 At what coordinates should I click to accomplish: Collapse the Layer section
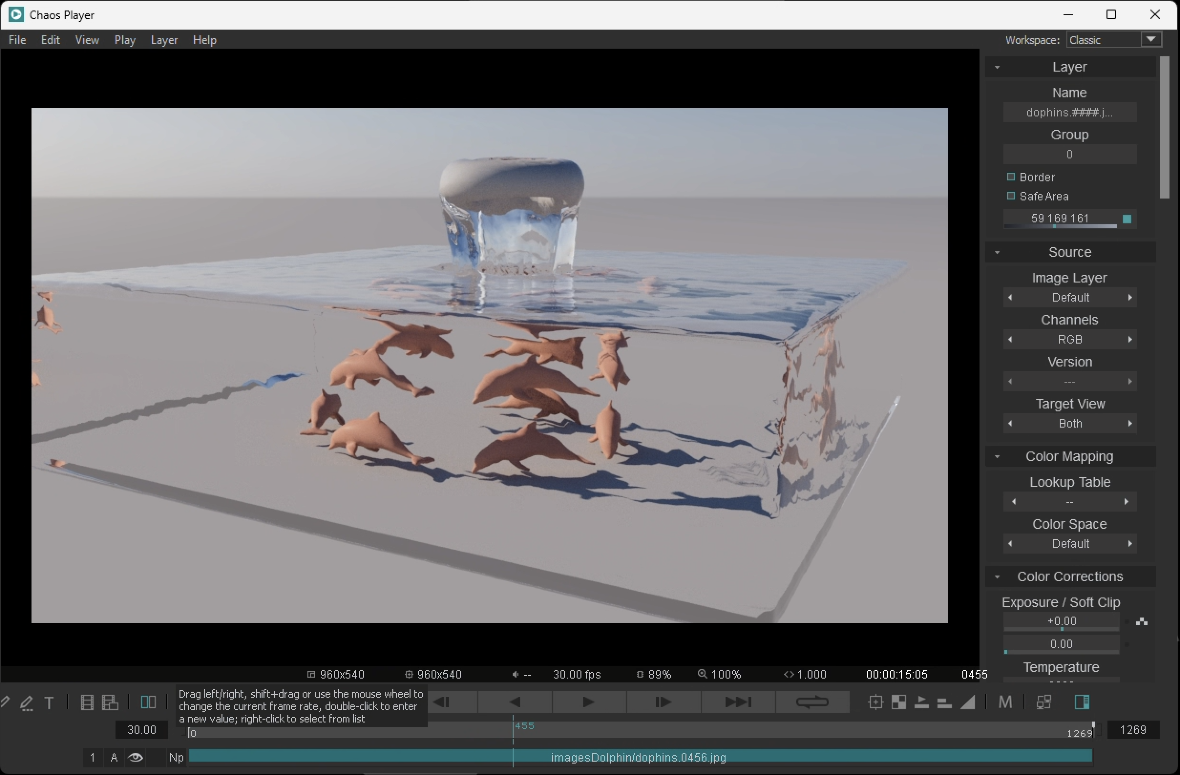(x=997, y=67)
